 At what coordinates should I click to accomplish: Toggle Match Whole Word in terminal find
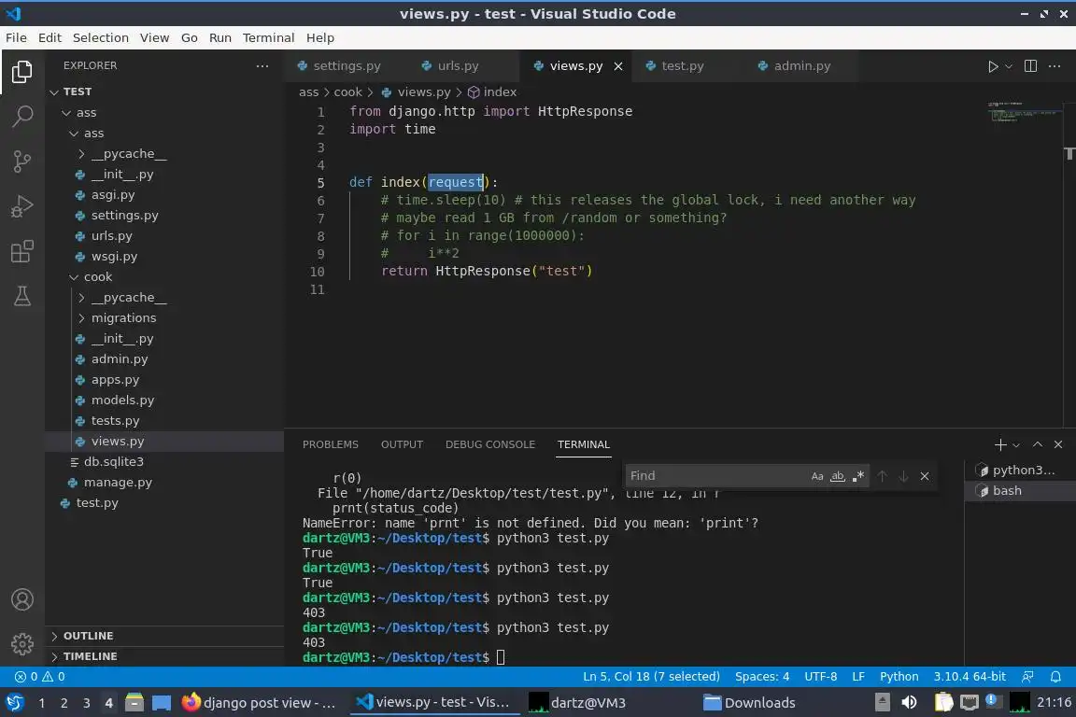point(837,476)
